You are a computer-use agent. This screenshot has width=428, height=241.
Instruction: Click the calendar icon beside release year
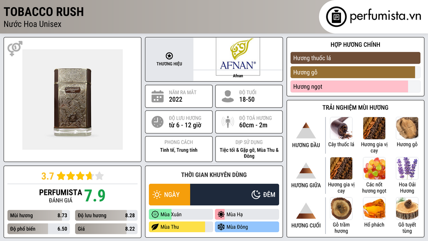point(157,96)
